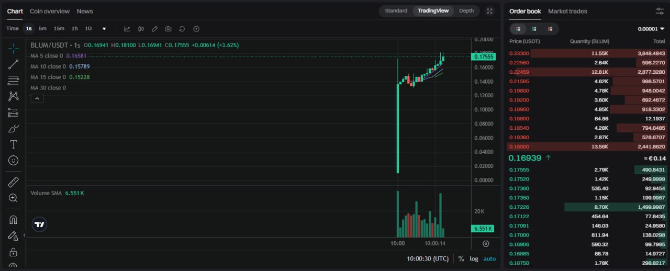Switch to the Order book tab
The image size is (670, 271).
coord(525,11)
